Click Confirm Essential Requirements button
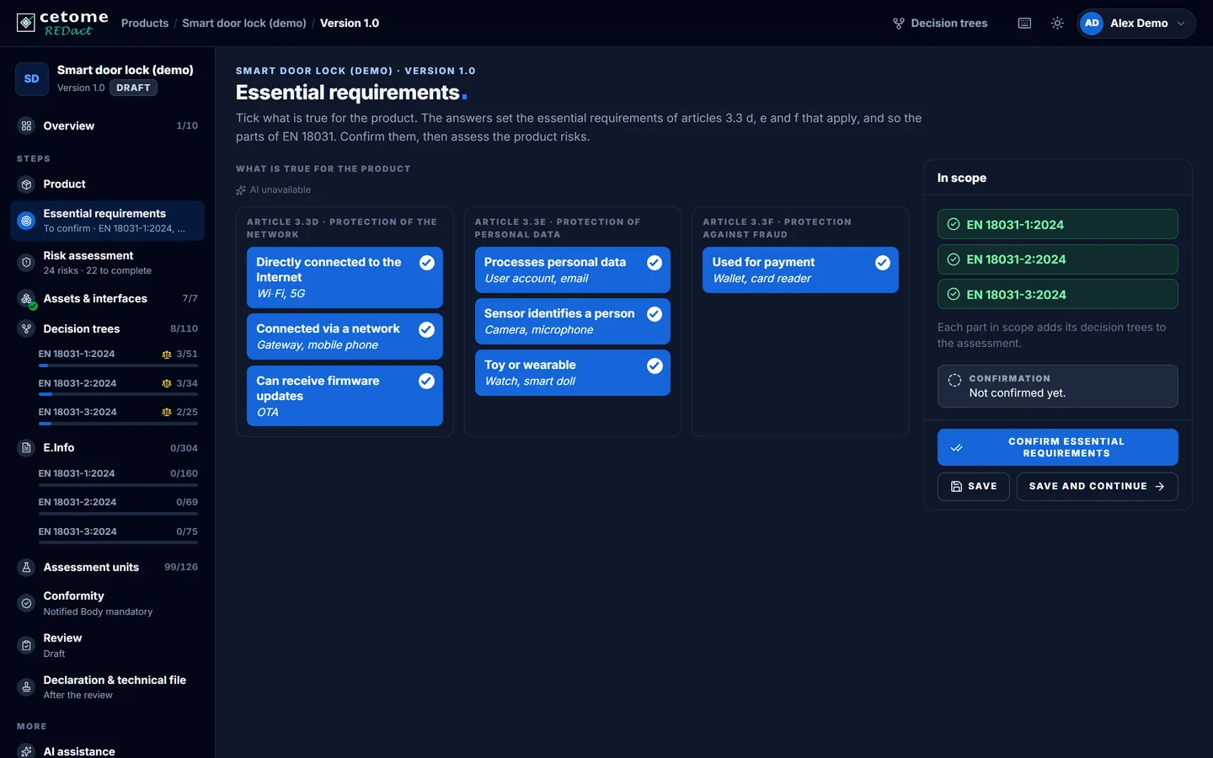The height and width of the screenshot is (758, 1213). pos(1058,447)
